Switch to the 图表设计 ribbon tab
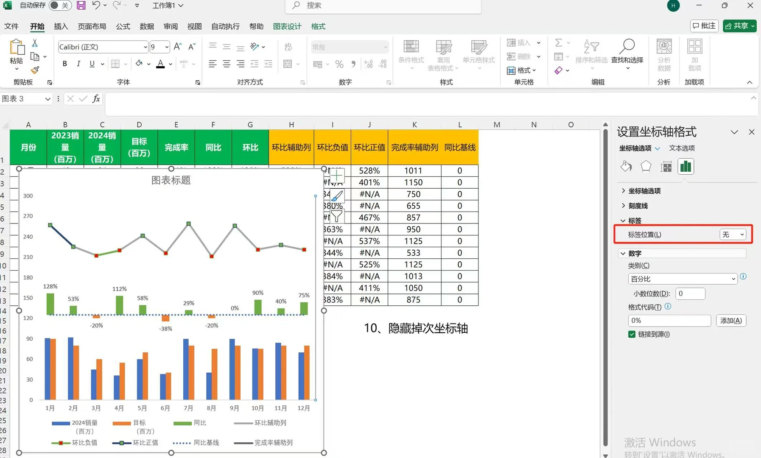The image size is (761, 458). tap(287, 26)
